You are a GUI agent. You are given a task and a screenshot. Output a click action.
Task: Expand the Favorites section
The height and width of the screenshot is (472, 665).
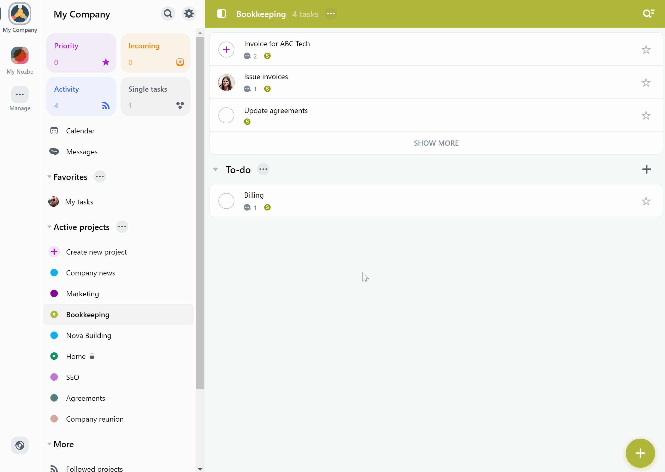(x=49, y=176)
